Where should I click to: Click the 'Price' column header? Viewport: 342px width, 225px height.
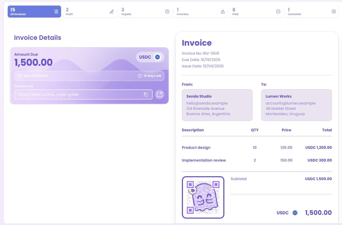coord(287,130)
